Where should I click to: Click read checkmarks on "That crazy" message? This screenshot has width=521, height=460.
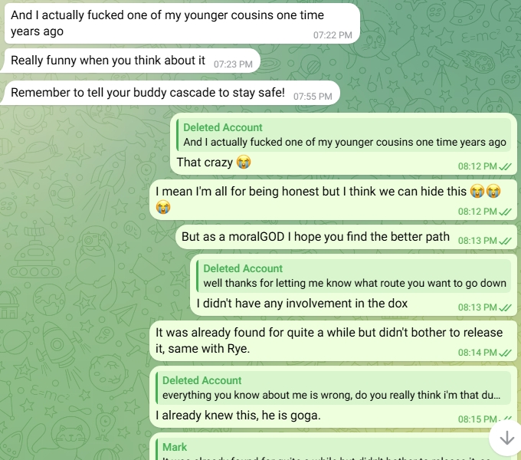[506, 166]
